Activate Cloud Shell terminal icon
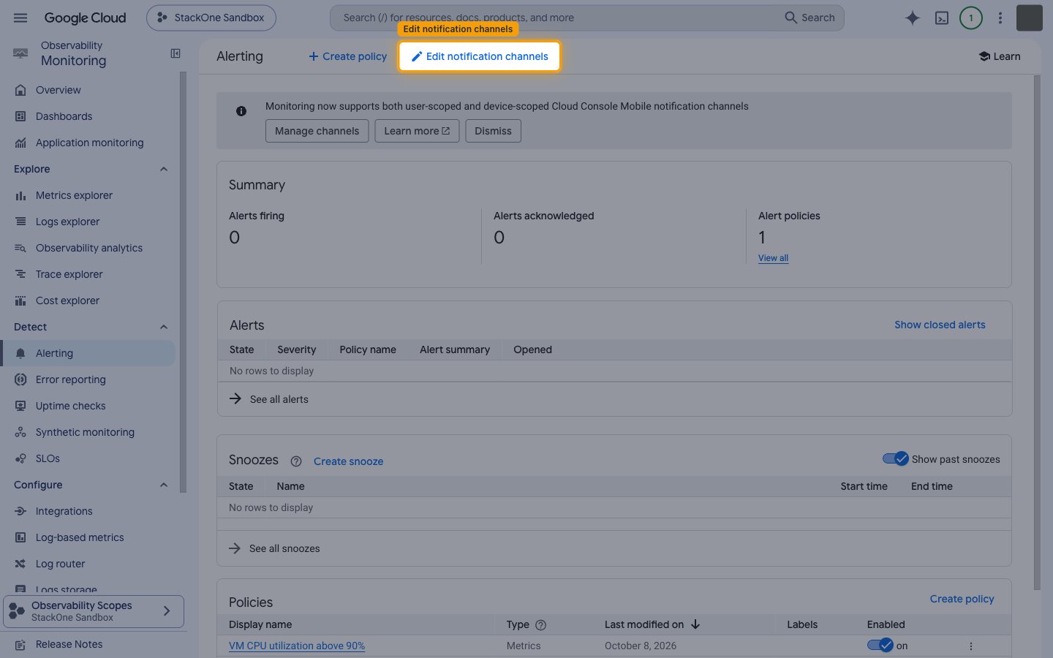 tap(942, 18)
